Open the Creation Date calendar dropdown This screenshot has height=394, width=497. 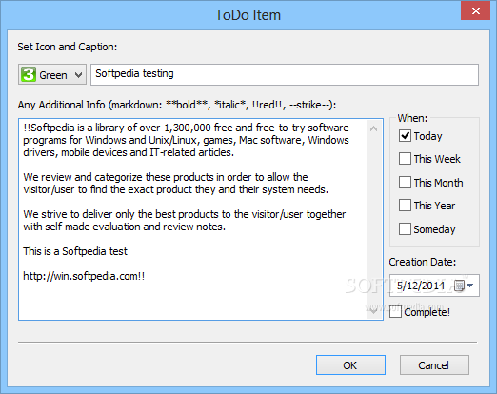tap(465, 286)
